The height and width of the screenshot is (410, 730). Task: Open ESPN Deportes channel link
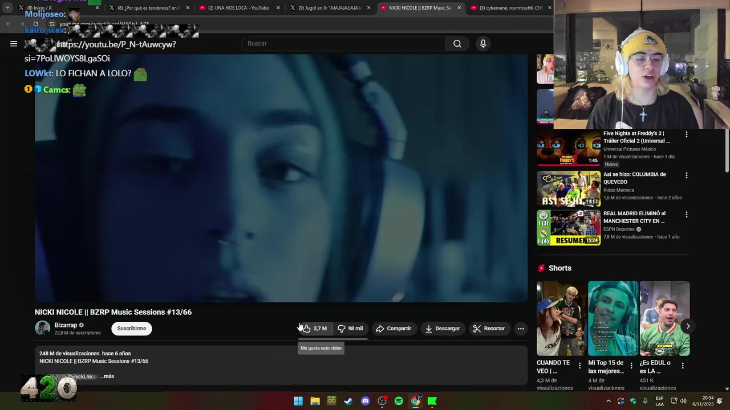pos(619,229)
